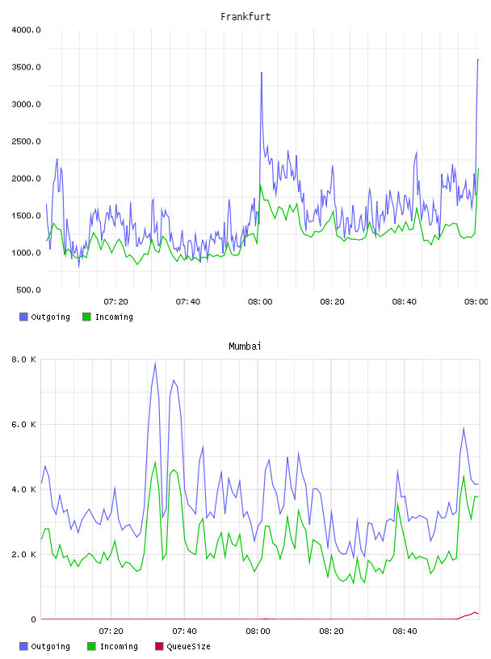Click the 1000.0 axis value in Frankfurt chart
491x659 pixels.
26,253
